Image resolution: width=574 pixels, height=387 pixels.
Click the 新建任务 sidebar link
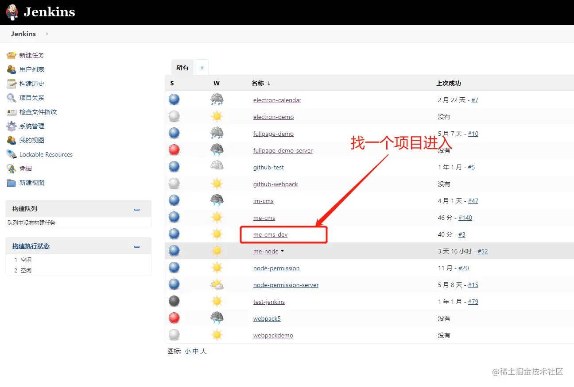(32, 55)
